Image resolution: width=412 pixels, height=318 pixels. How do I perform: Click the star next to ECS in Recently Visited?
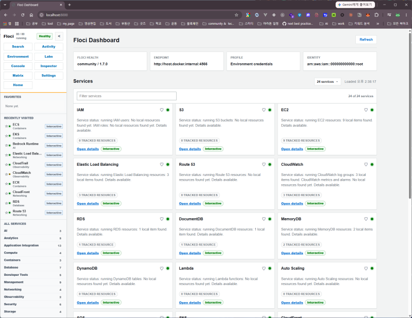point(6,126)
